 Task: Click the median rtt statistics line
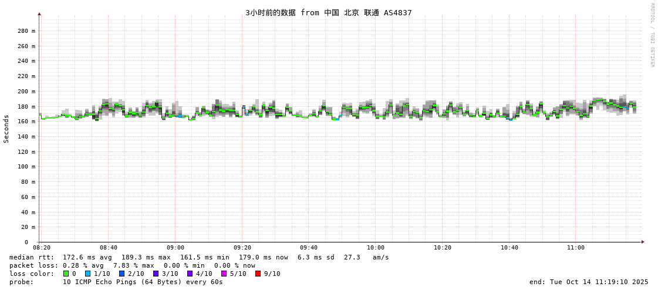click(199, 257)
